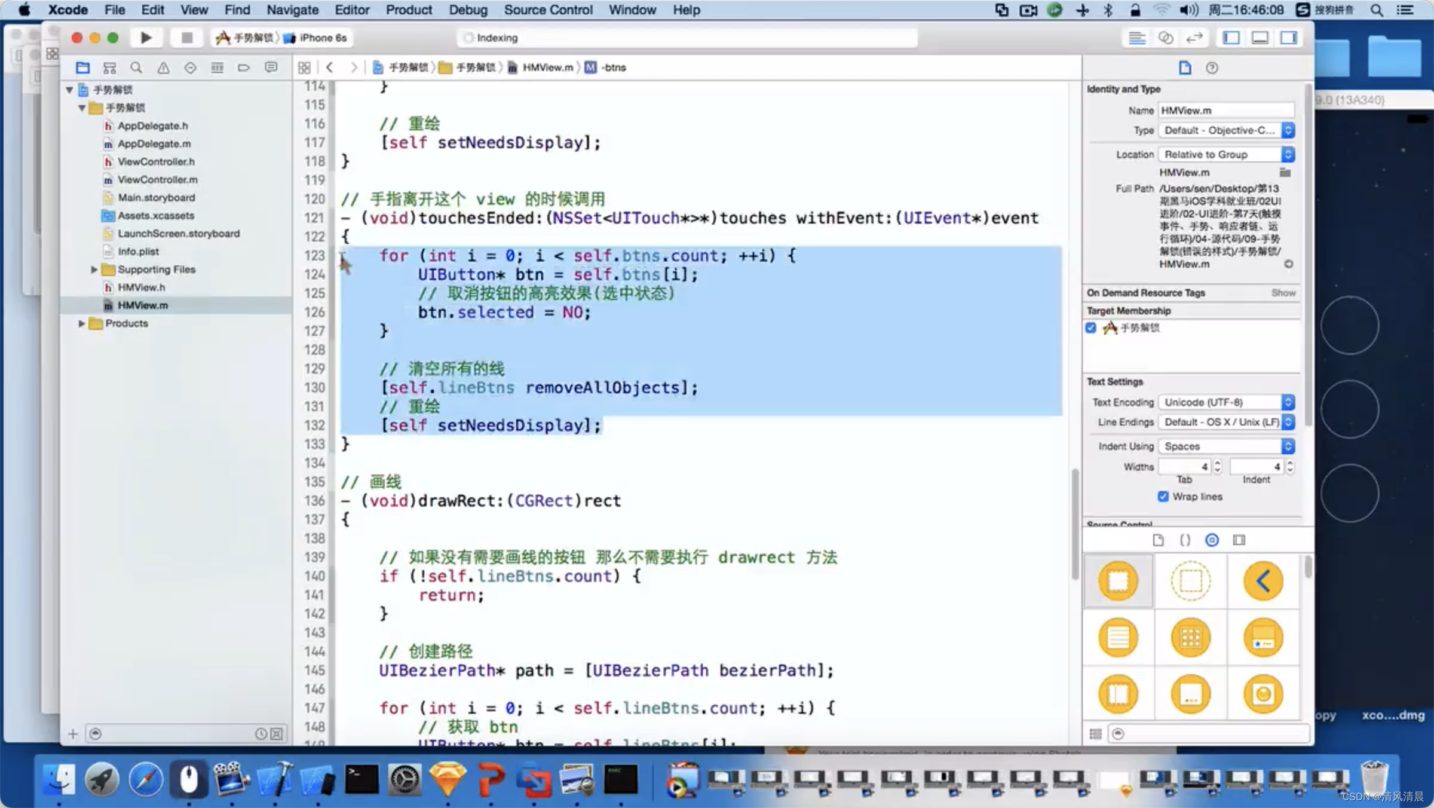Show the File inspector tab
Viewport: 1434px width, 808px height.
1185,68
